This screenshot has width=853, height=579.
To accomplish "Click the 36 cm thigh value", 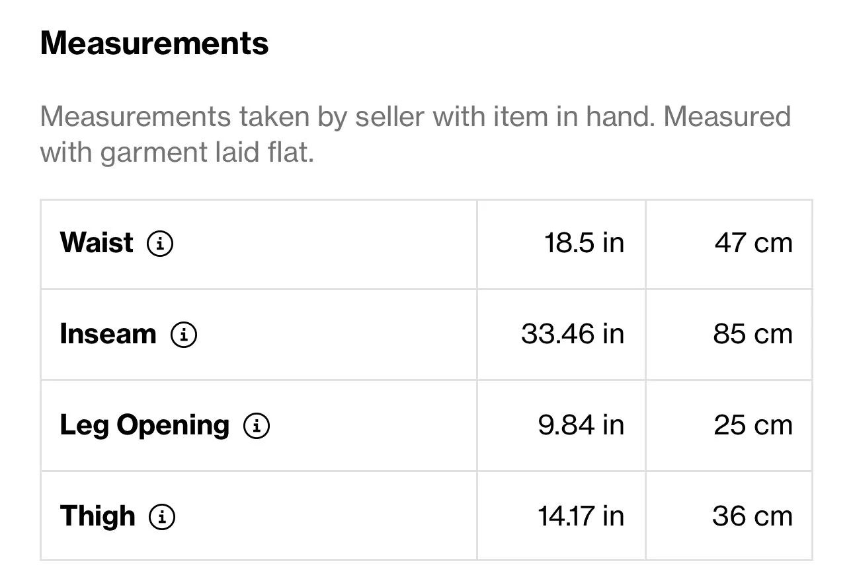I will [752, 516].
